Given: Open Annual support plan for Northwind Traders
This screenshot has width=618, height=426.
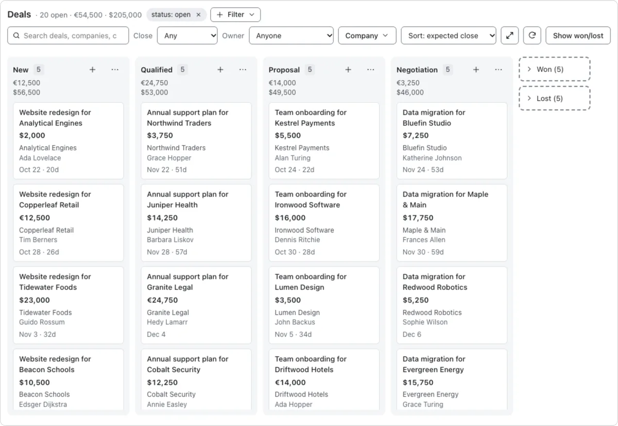Looking at the screenshot, I should (x=196, y=141).
